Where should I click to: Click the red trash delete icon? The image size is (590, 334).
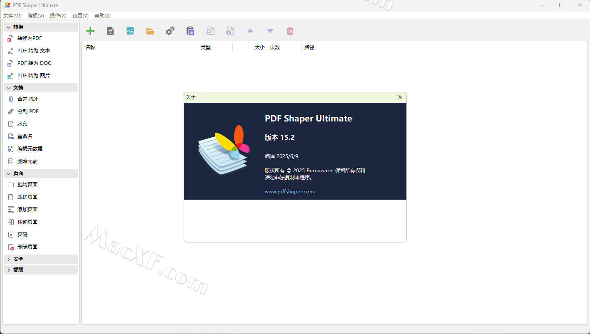[290, 31]
